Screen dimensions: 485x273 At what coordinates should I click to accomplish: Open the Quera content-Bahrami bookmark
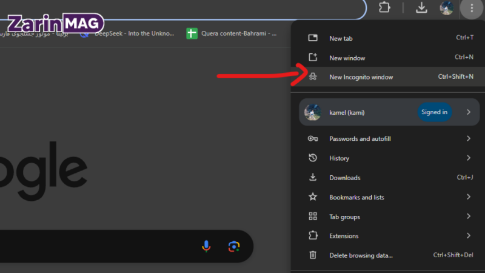232,33
